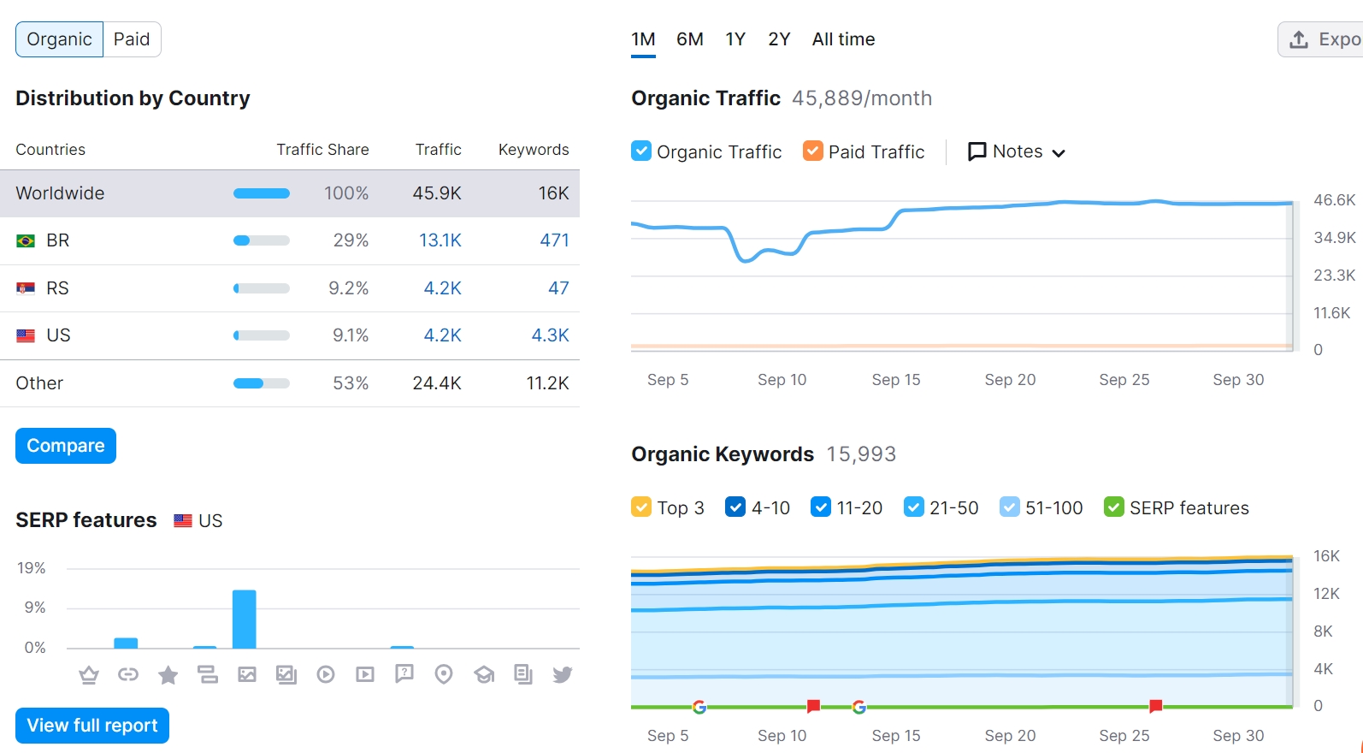Switch to the Paid toggle
Screen dimensions: 1363x753
click(132, 39)
